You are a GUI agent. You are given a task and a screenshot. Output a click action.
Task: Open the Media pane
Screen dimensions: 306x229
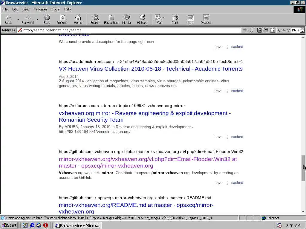point(126,19)
